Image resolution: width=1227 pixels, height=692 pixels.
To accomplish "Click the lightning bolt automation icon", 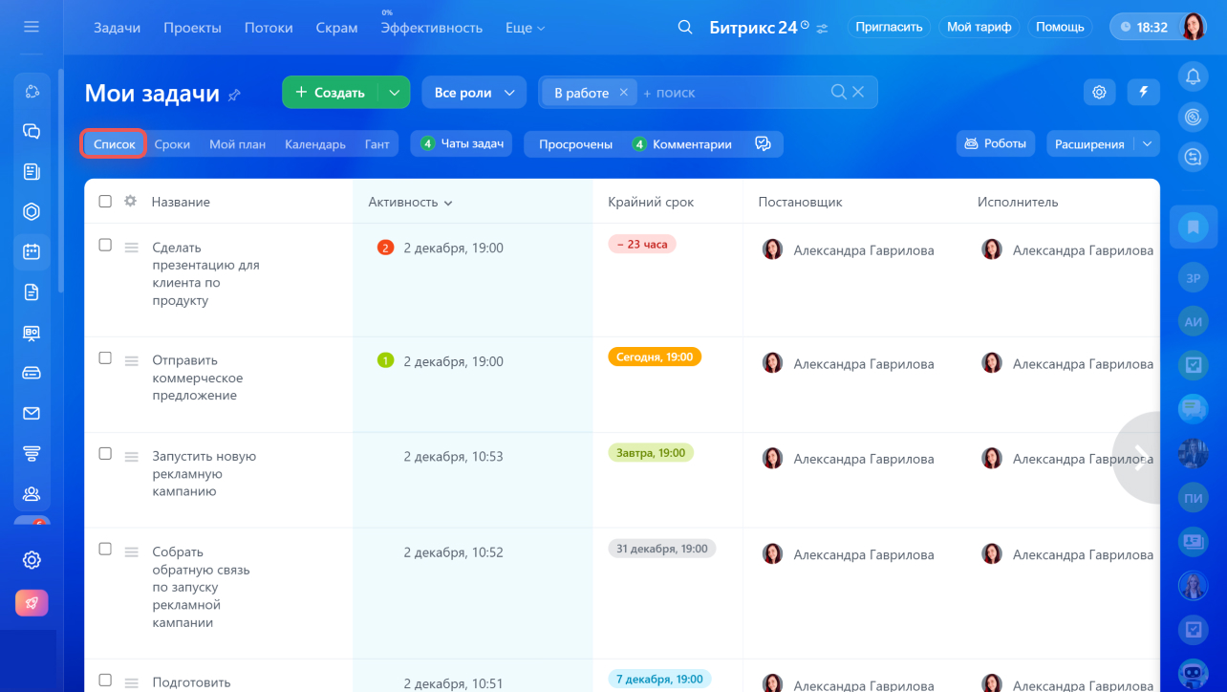I will click(x=1143, y=92).
